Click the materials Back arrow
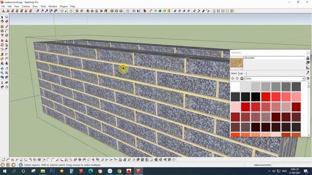The image size is (312, 175). (233, 79)
